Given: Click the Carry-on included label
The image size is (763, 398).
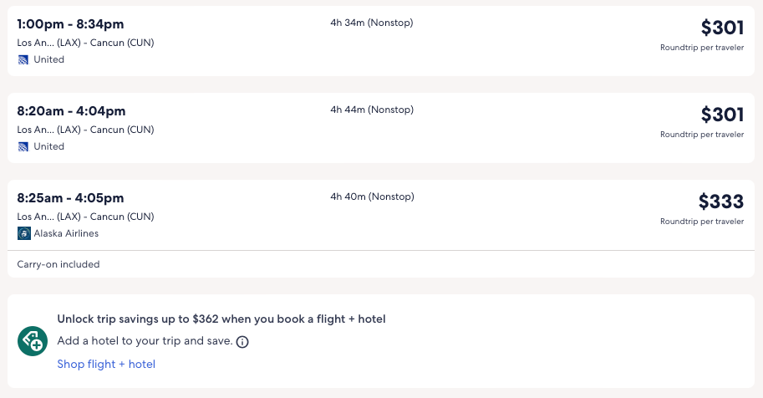Looking at the screenshot, I should click(x=58, y=264).
